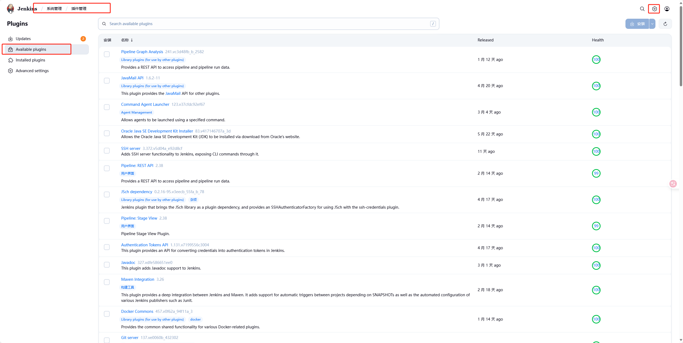Open the settings gear in the header
683x343 pixels.
click(x=654, y=9)
